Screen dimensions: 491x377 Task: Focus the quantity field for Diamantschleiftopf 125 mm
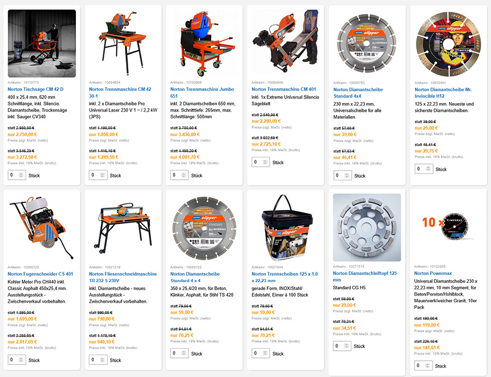[x=342, y=346]
